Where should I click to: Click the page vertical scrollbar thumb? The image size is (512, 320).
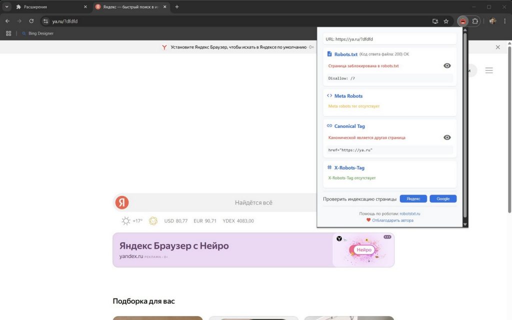(x=509, y=129)
